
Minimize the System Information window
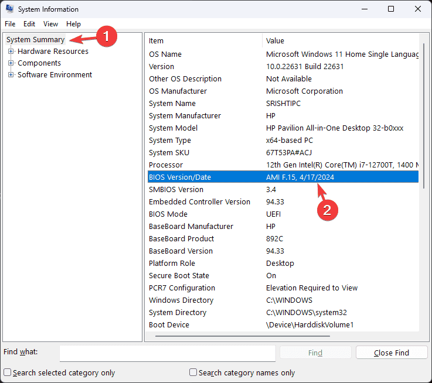pyautogui.click(x=365, y=9)
